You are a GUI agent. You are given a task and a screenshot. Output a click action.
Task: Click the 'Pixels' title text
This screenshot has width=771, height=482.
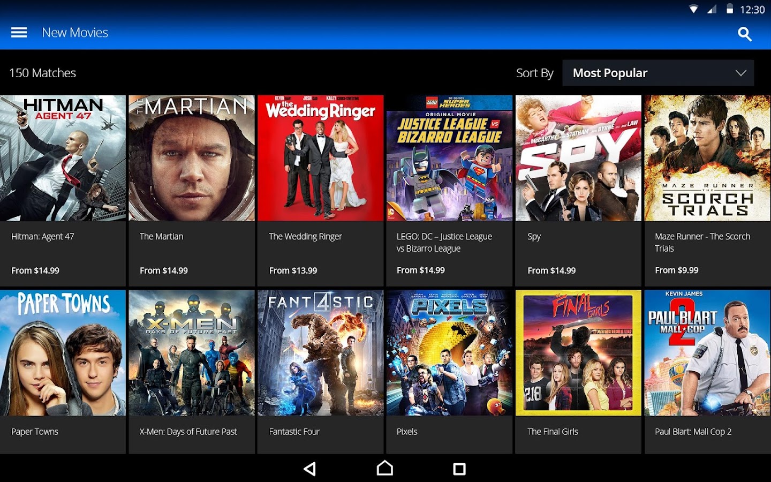tap(407, 432)
